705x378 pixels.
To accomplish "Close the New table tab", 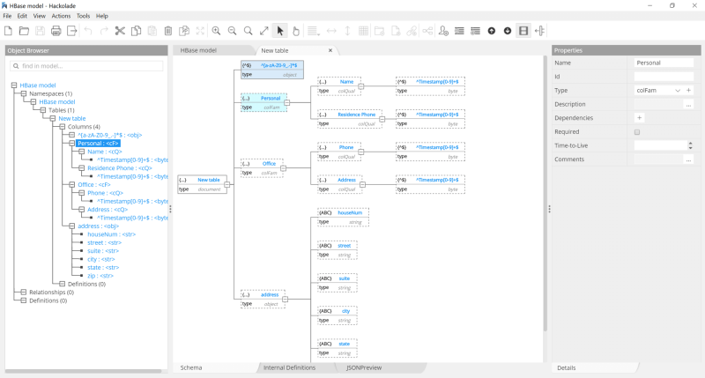I will (330, 50).
